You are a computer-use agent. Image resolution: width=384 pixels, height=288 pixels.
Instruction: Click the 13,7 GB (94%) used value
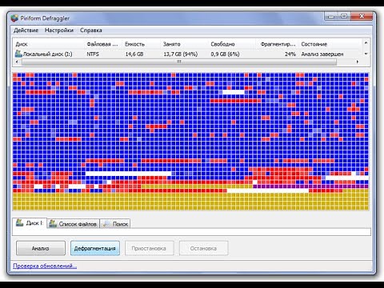coord(181,54)
